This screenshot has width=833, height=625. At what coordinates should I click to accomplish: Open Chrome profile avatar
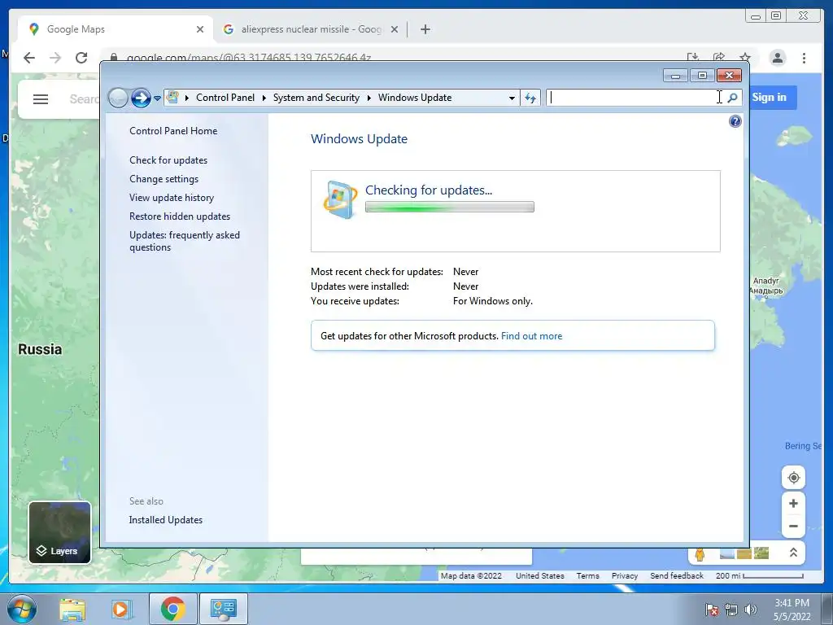[x=778, y=58]
